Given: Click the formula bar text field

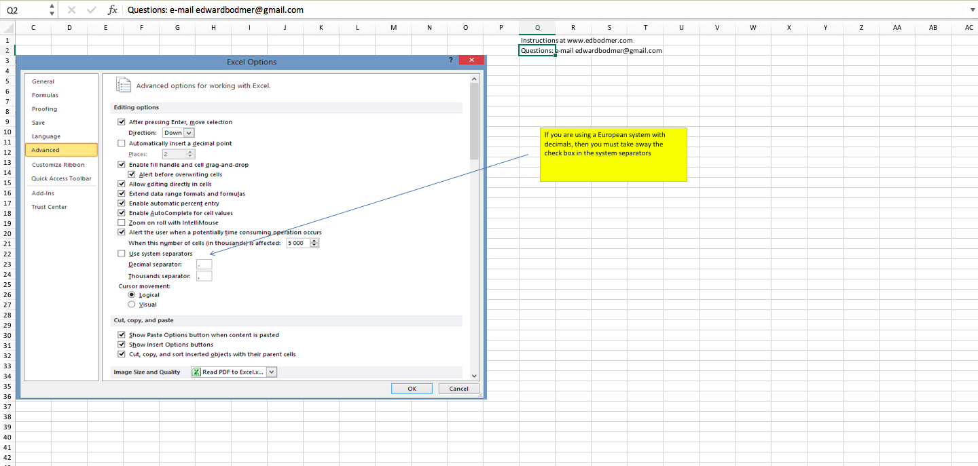Looking at the screenshot, I should tap(547, 10).
